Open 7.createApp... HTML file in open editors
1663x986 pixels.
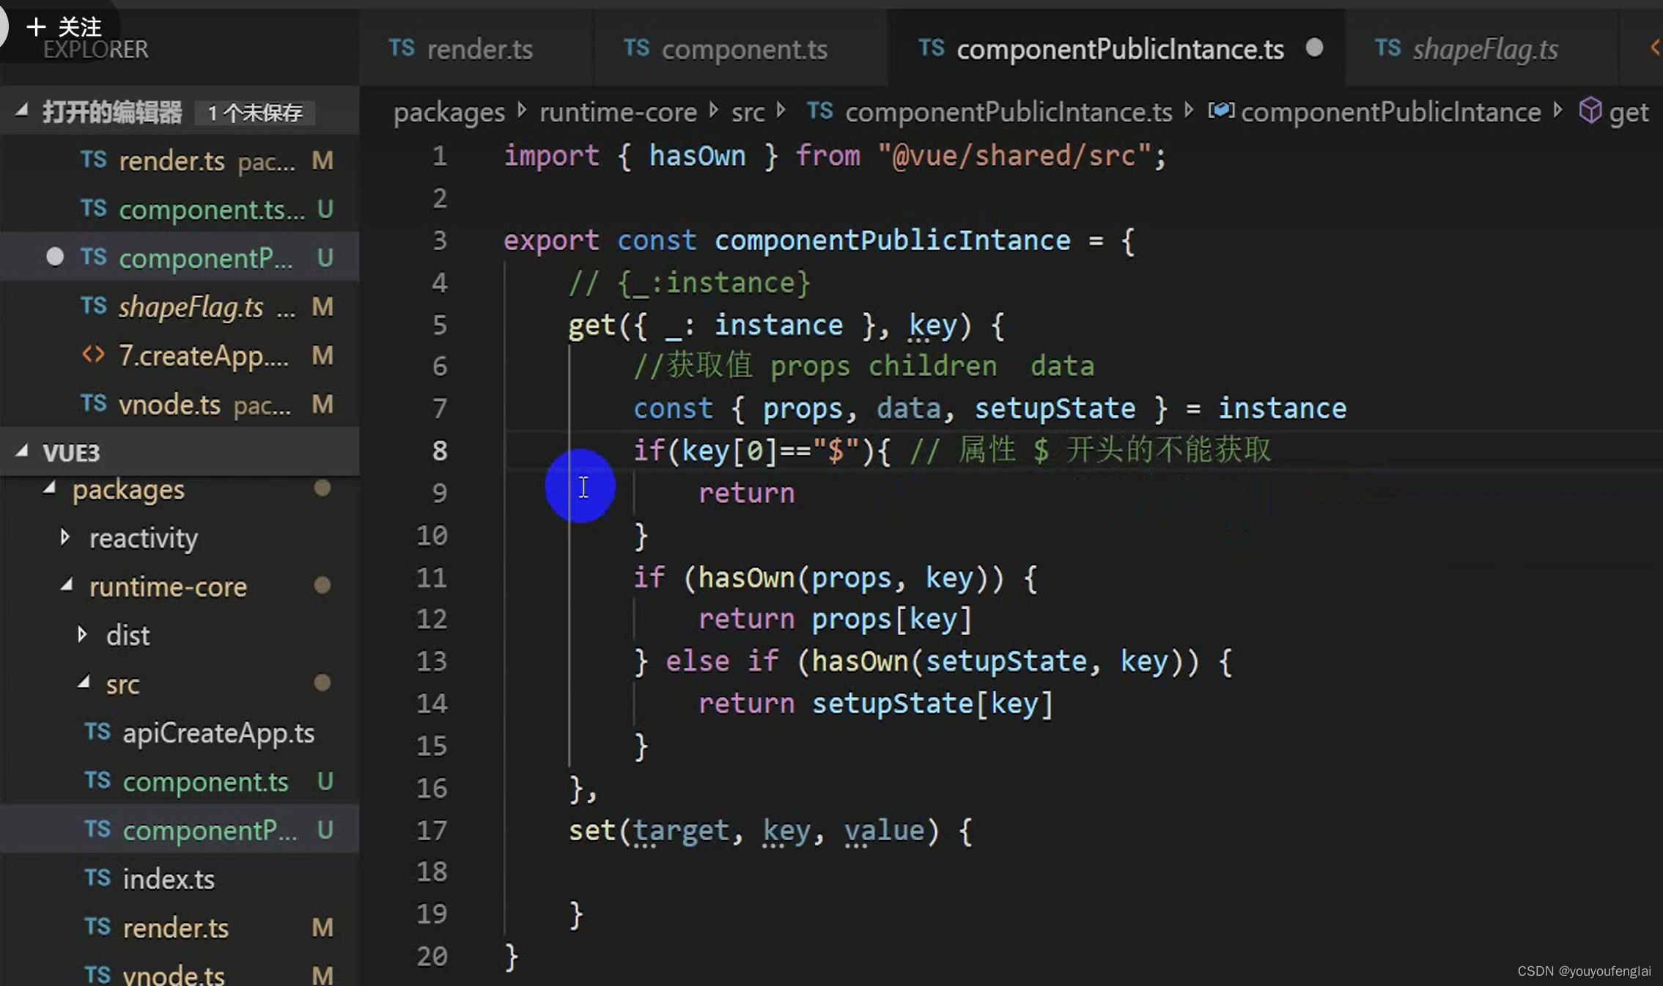pyautogui.click(x=180, y=356)
